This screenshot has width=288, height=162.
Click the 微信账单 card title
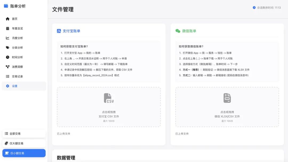(x=189, y=31)
